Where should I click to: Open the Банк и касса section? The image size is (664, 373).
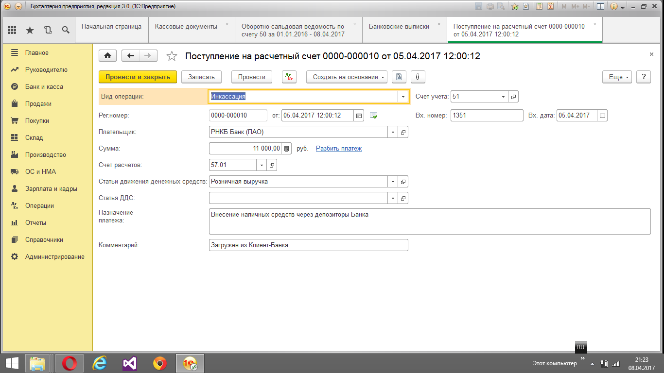pos(44,87)
